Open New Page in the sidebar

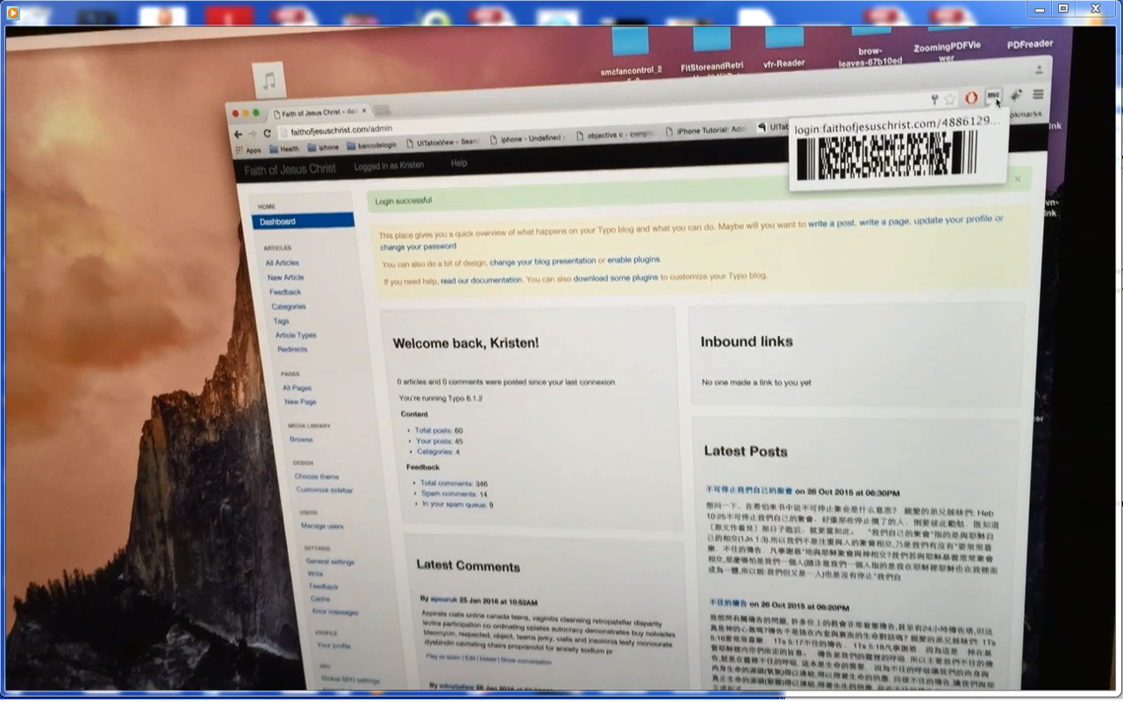tap(300, 402)
